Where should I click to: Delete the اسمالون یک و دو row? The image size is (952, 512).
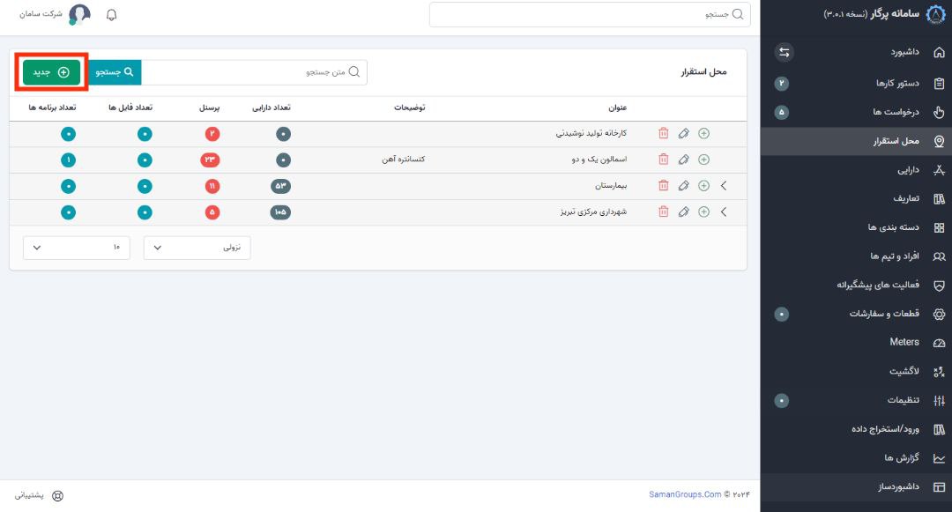point(663,160)
